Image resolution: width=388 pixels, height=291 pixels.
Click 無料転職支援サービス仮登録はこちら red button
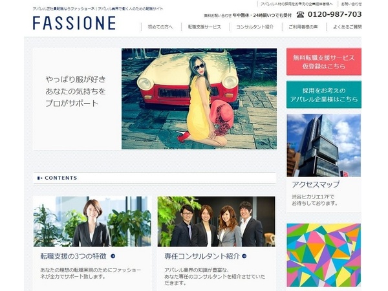pos(324,61)
